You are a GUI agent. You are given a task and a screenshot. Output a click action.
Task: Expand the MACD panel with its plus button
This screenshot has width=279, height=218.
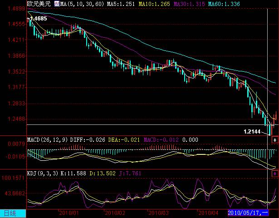coord(275,140)
